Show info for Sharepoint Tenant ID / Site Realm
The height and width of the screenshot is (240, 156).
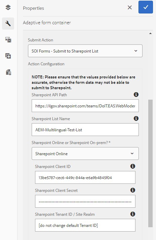(133, 214)
